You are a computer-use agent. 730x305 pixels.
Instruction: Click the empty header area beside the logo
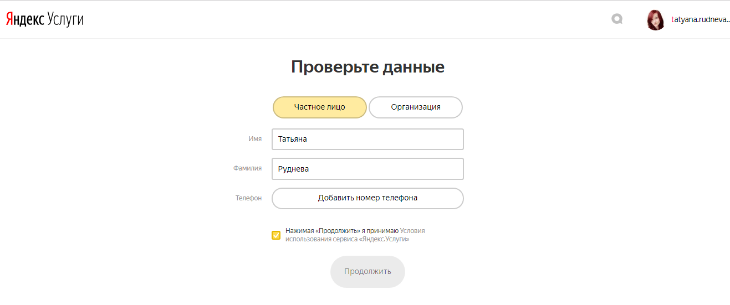(333, 19)
